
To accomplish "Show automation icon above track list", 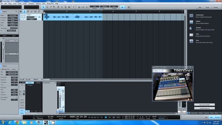I will coord(32,11).
